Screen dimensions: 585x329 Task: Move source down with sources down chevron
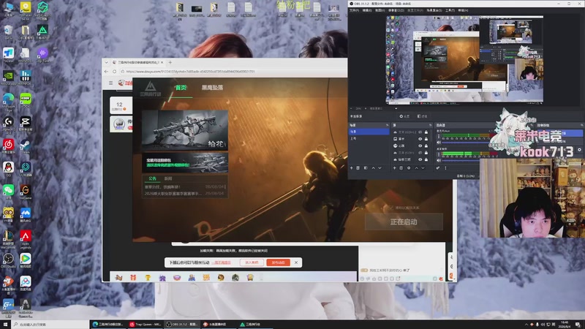click(423, 168)
